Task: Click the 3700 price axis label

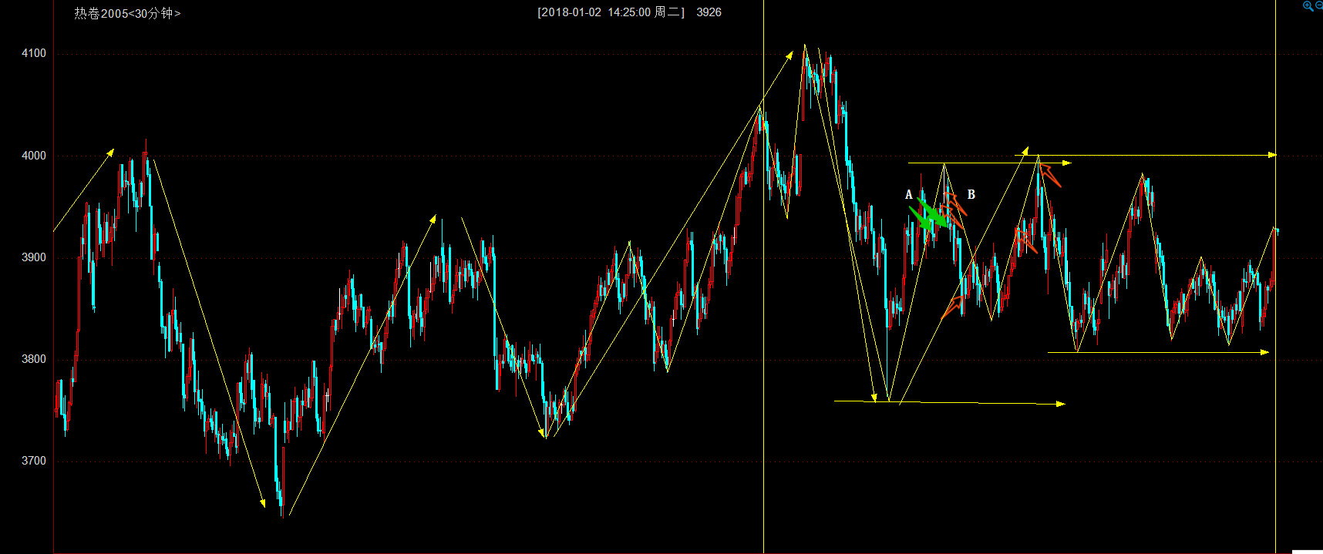Action: coord(34,461)
